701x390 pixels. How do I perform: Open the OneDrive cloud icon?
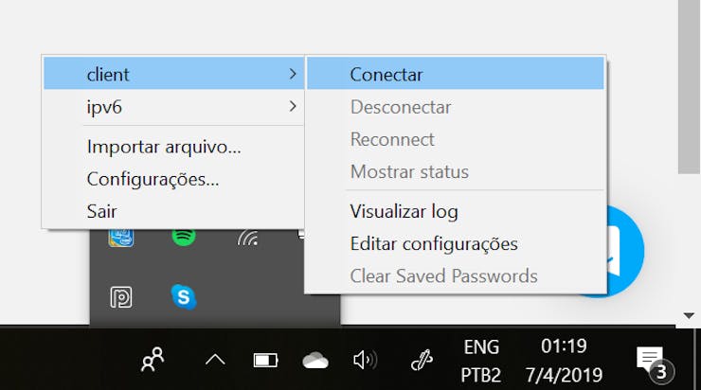[x=315, y=360]
